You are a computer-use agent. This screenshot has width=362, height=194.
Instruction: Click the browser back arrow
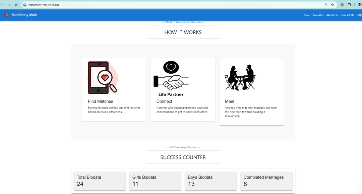coord(3,5)
